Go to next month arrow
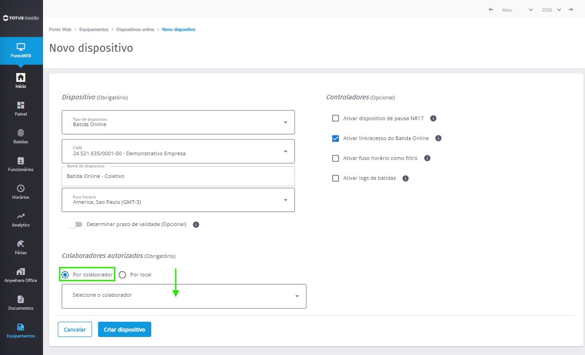 (571, 10)
